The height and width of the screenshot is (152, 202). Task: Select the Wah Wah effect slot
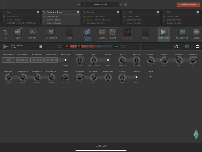(x=32, y=32)
